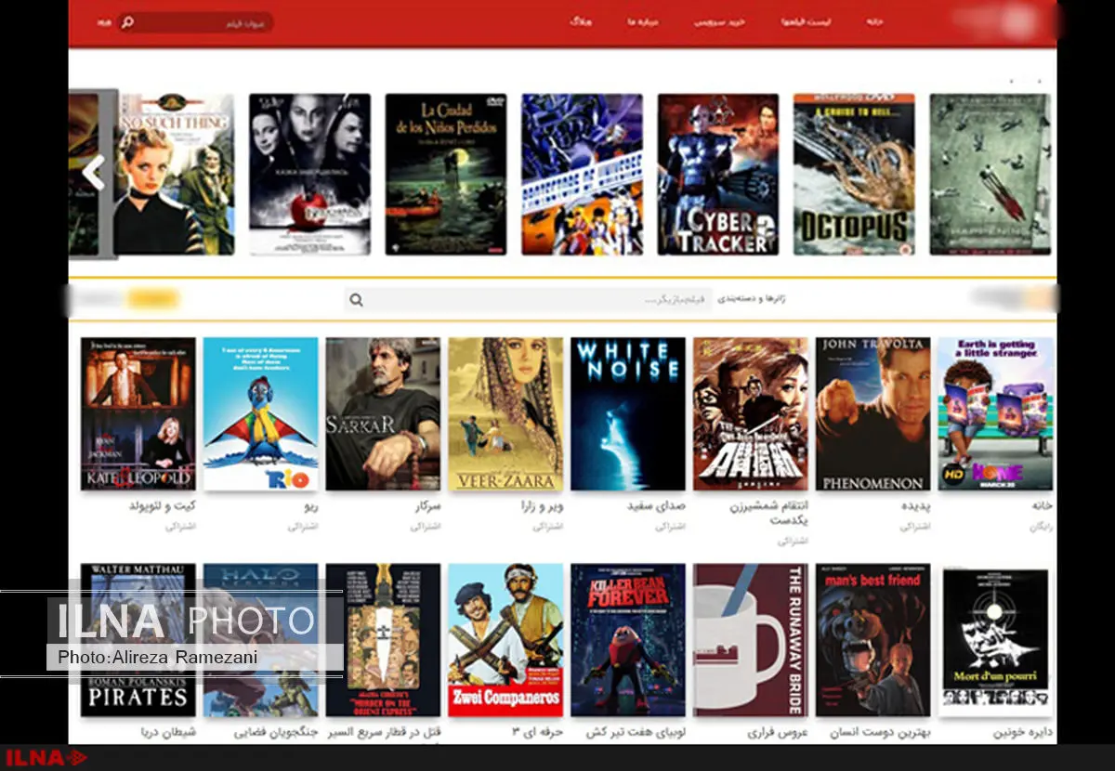The width and height of the screenshot is (1115, 771).
Task: Open the Phenomenon poster with John Travolta
Action: click(x=872, y=413)
